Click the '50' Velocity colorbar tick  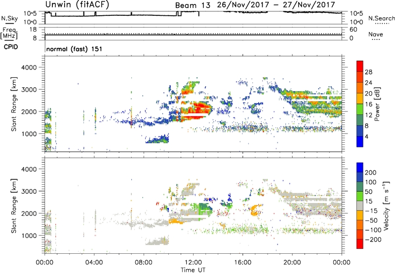click(x=368, y=192)
